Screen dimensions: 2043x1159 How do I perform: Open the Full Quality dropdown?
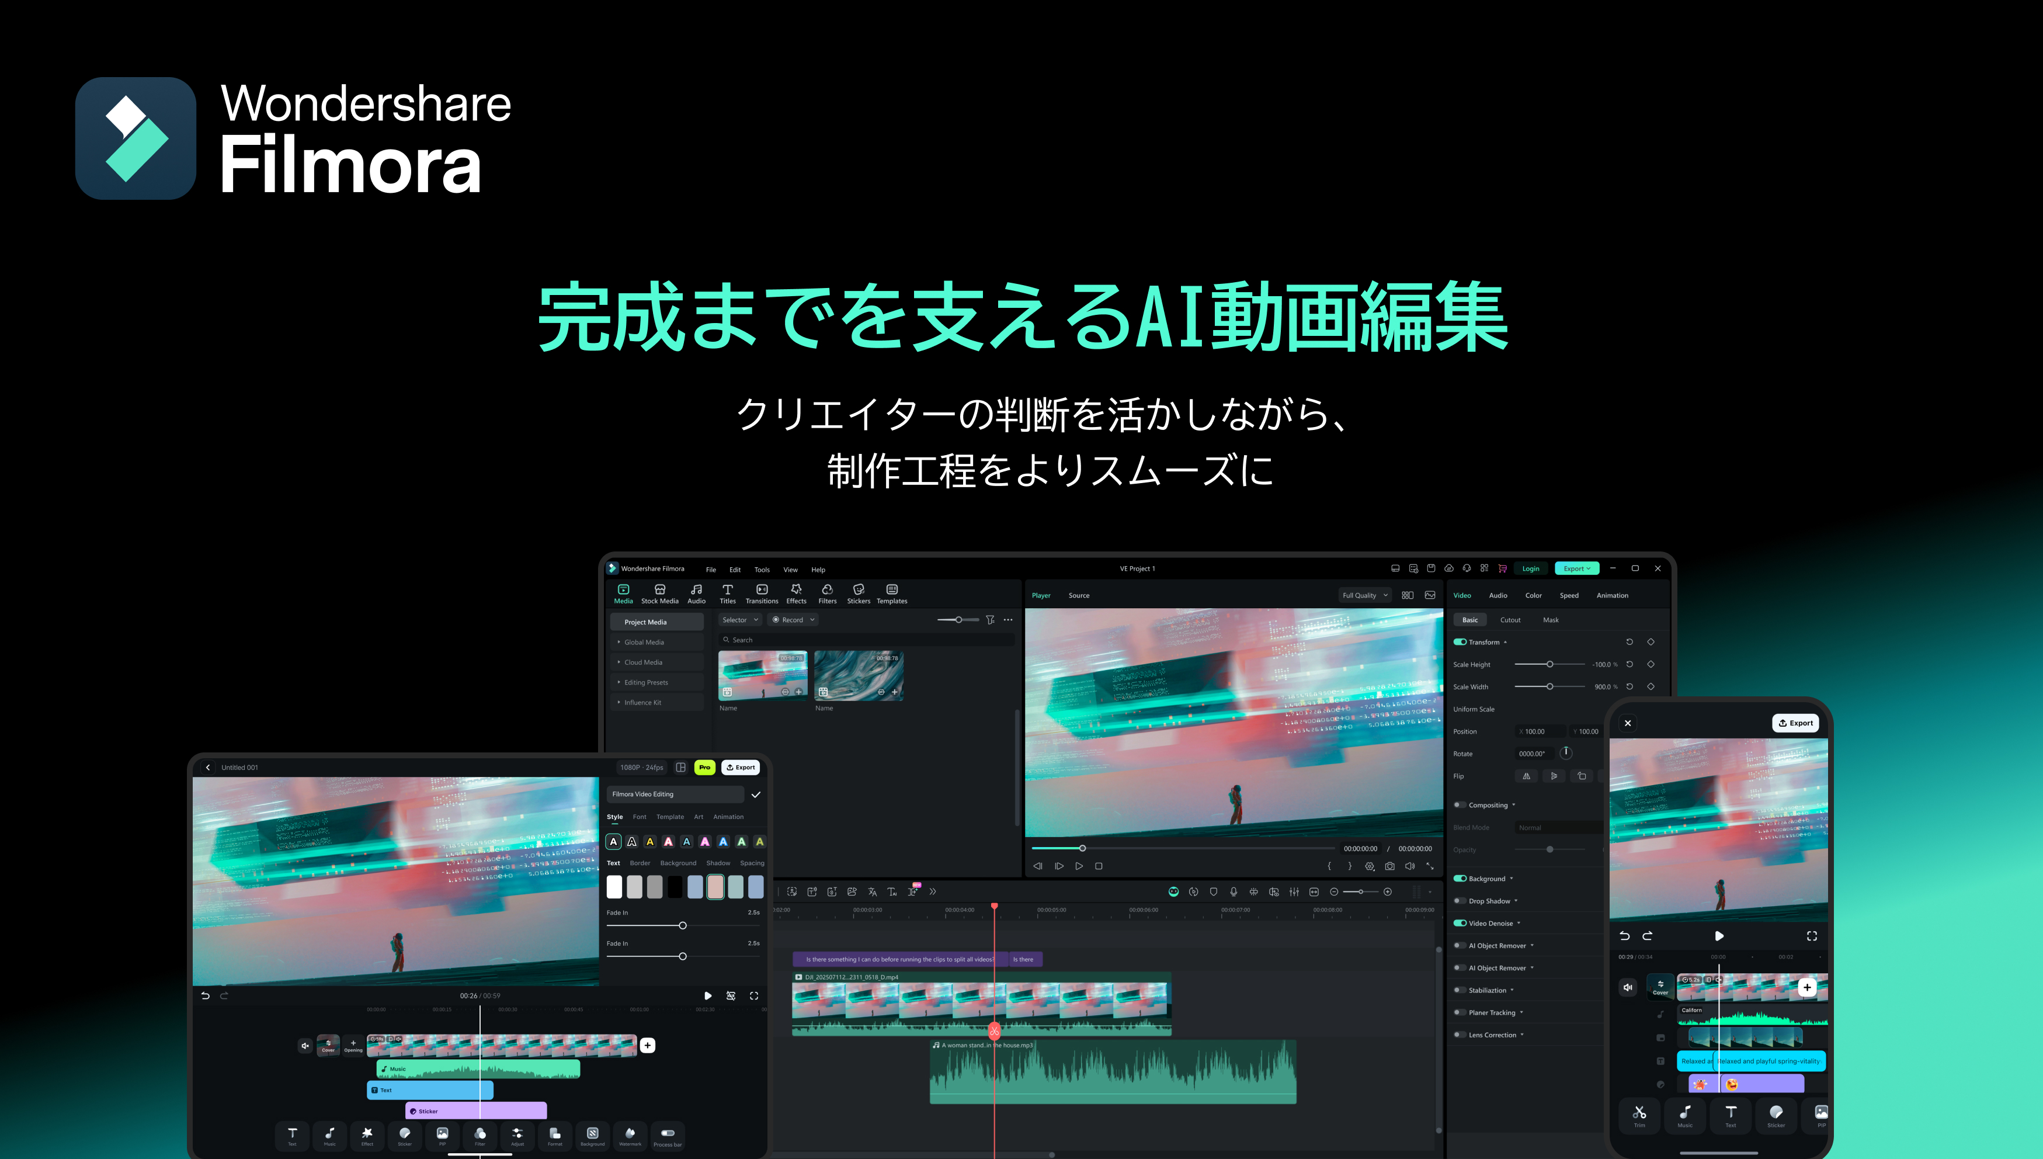coord(1365,595)
